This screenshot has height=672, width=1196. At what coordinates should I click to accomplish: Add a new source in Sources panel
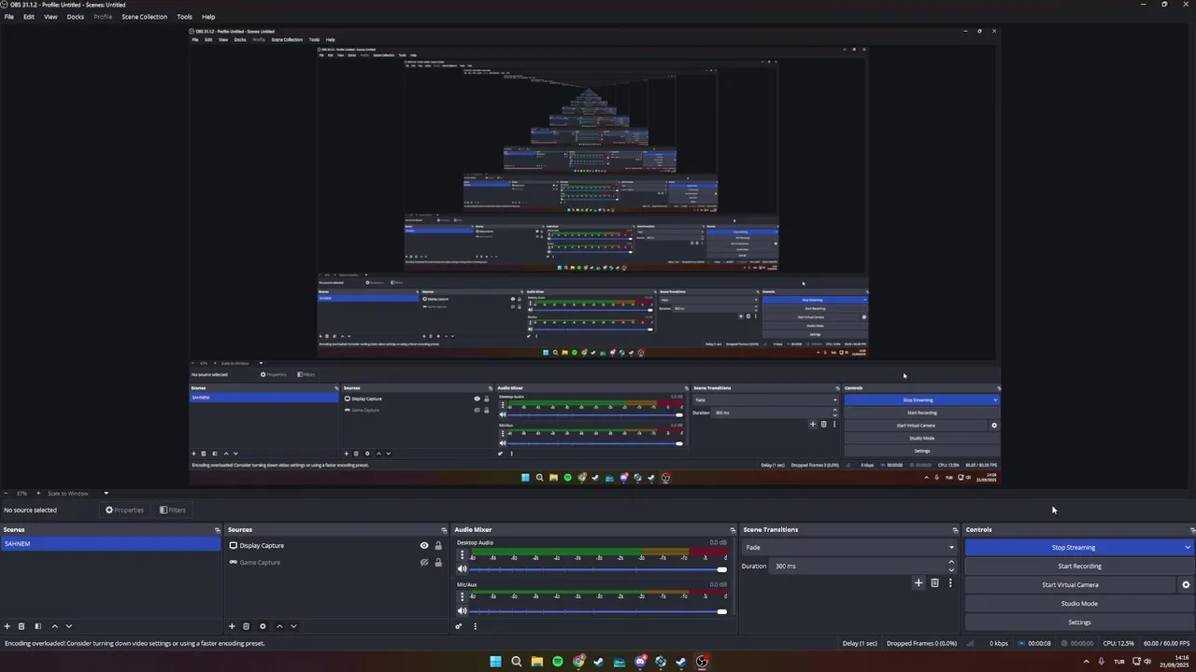point(232,626)
